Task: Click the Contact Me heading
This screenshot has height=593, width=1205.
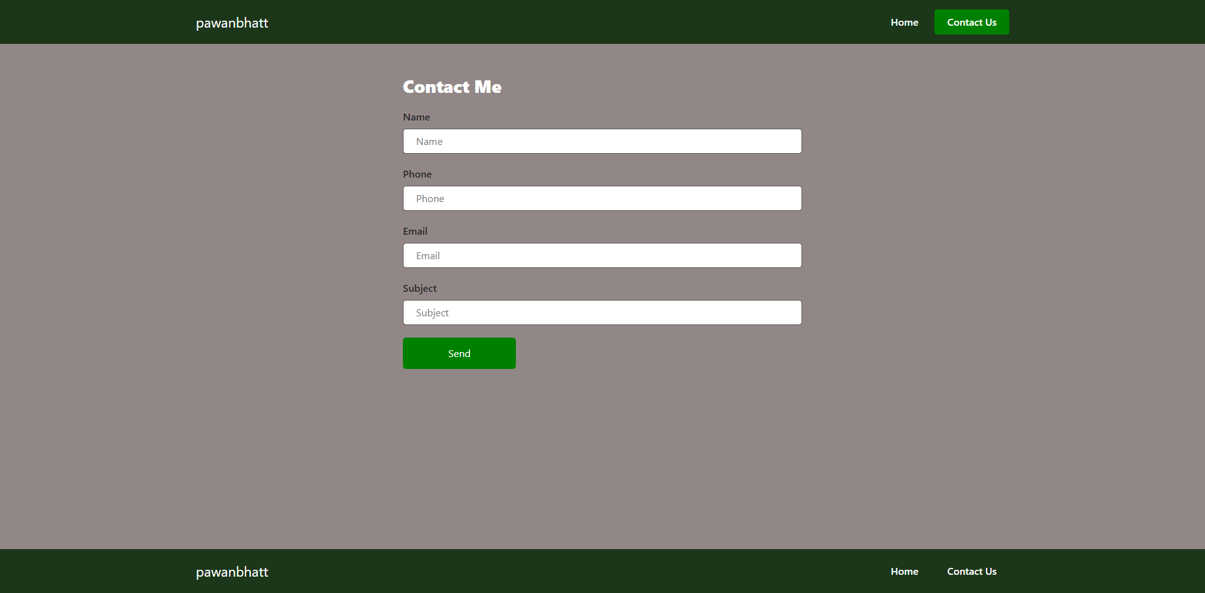Action: [452, 87]
